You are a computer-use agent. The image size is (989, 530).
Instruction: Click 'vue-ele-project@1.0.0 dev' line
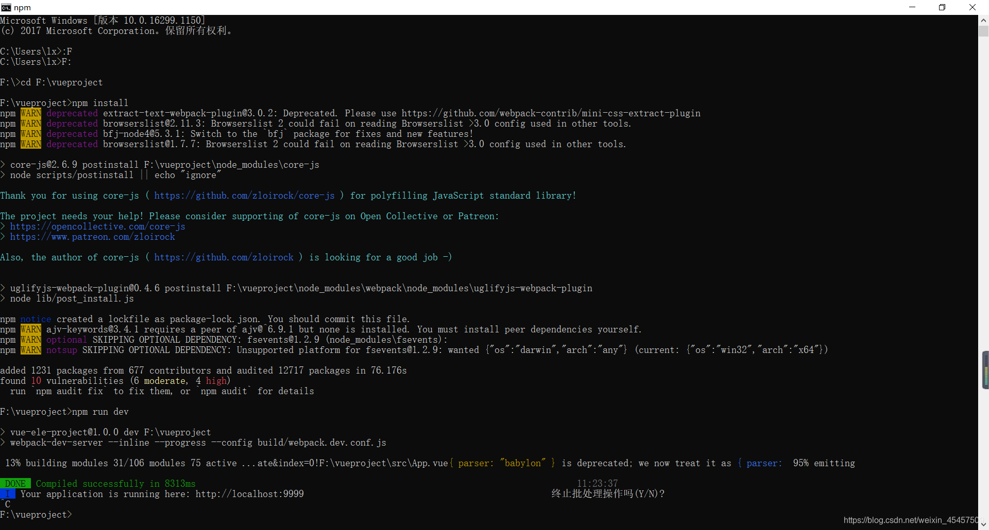tap(106, 432)
